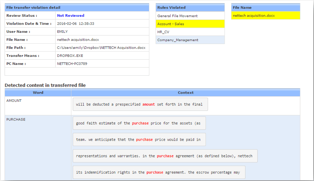The image size is (314, 181).
Task: Select the HR_CV rule row
Action: pos(163,32)
